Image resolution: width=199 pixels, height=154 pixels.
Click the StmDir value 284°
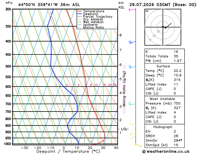[178, 140]
